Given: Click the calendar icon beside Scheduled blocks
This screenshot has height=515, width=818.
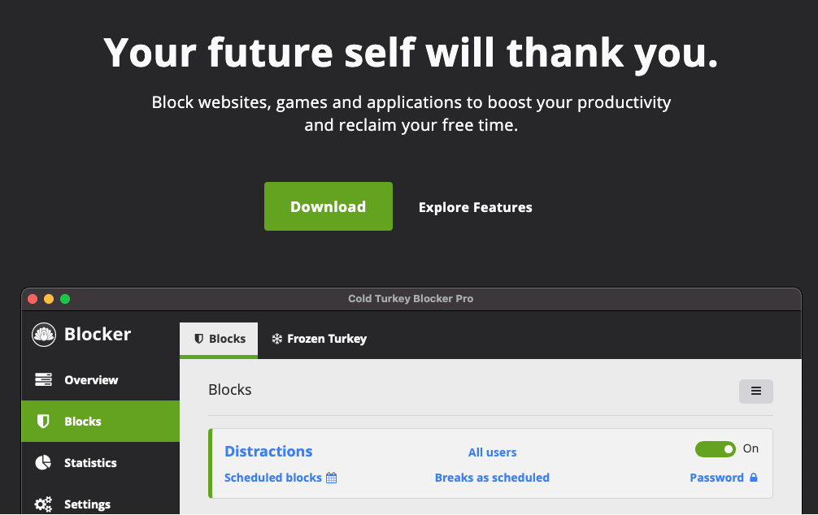Looking at the screenshot, I should pos(331,478).
